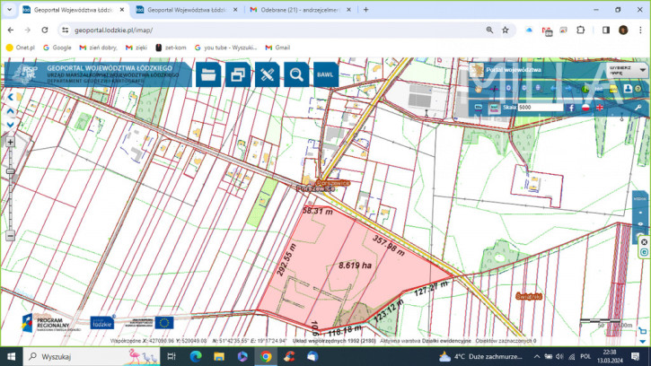
Task: Open the measurement tools (ruler and pencil) icon
Action: 267,74
